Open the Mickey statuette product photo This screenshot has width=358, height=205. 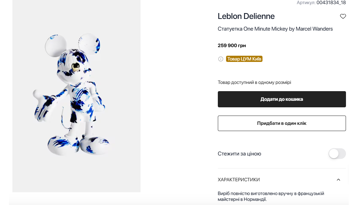[x=76, y=96]
